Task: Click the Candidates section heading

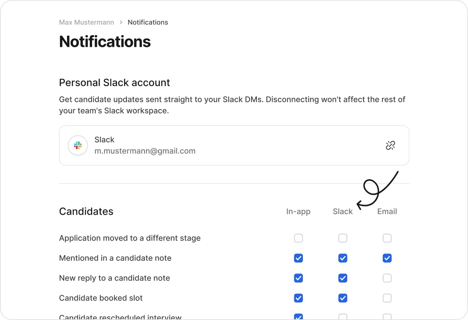Action: coord(86,211)
